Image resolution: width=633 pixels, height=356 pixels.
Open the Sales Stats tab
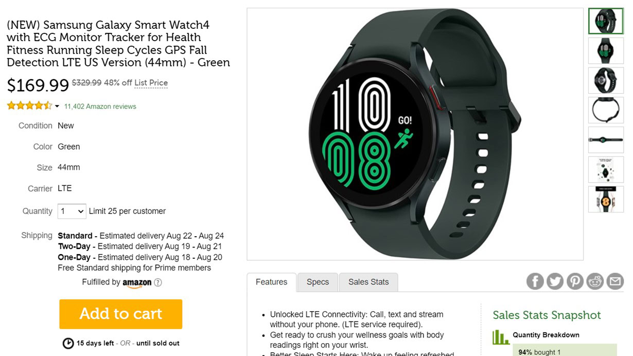tap(368, 282)
